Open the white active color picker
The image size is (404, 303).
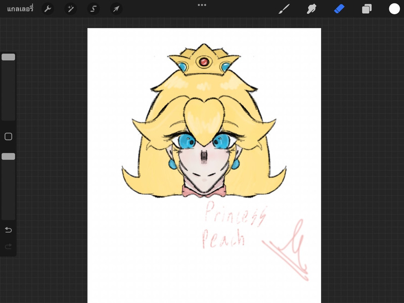click(394, 9)
